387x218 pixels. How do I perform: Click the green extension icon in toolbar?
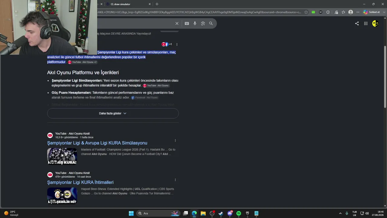[x=313, y=12]
